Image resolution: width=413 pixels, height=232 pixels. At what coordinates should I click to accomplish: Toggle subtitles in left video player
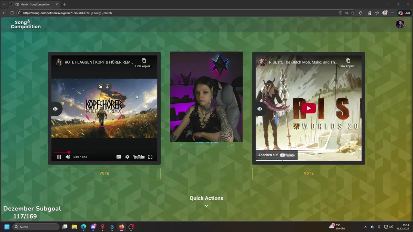[x=119, y=157]
